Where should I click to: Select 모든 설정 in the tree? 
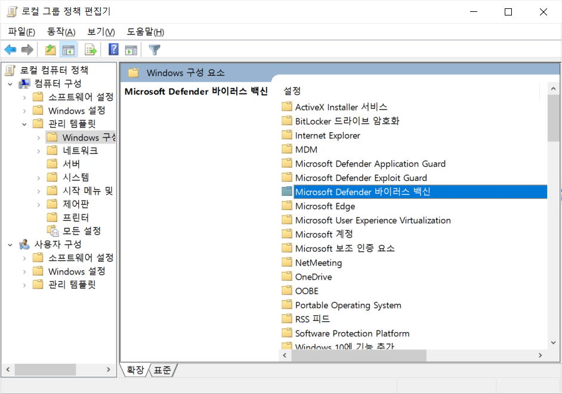coord(82,231)
